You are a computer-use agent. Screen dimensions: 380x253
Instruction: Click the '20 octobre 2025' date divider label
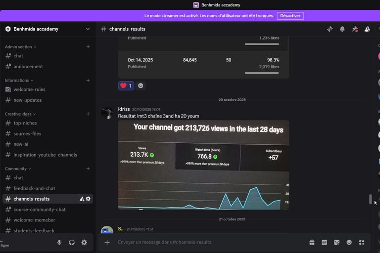[x=232, y=100]
